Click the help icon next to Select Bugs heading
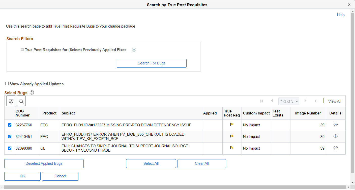This screenshot has height=190, width=355. pos(32,92)
